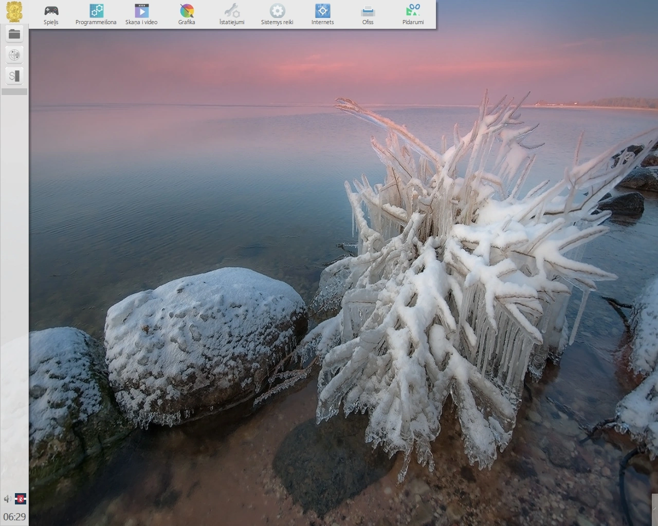The image size is (658, 526).
Task: Open Īstatiejumi settings category
Action: (x=232, y=14)
